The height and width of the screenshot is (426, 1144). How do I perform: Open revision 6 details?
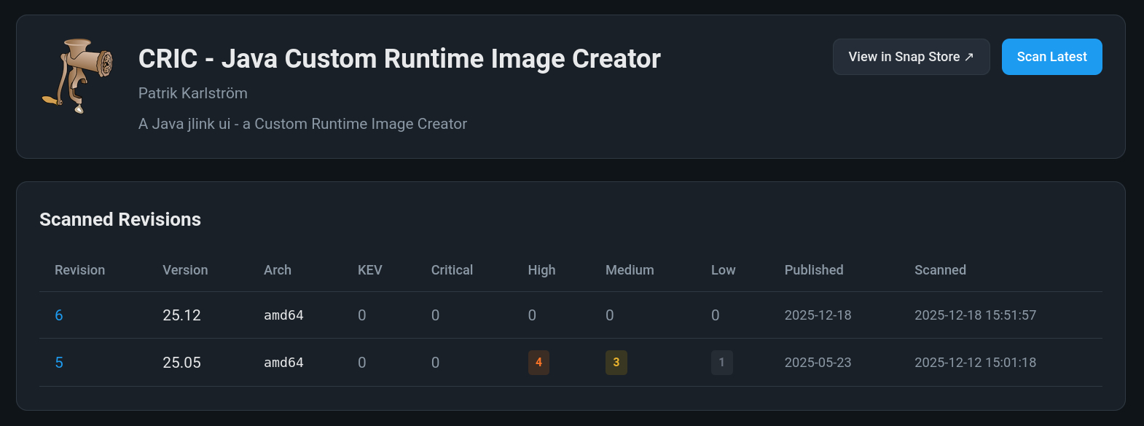pyautogui.click(x=59, y=315)
